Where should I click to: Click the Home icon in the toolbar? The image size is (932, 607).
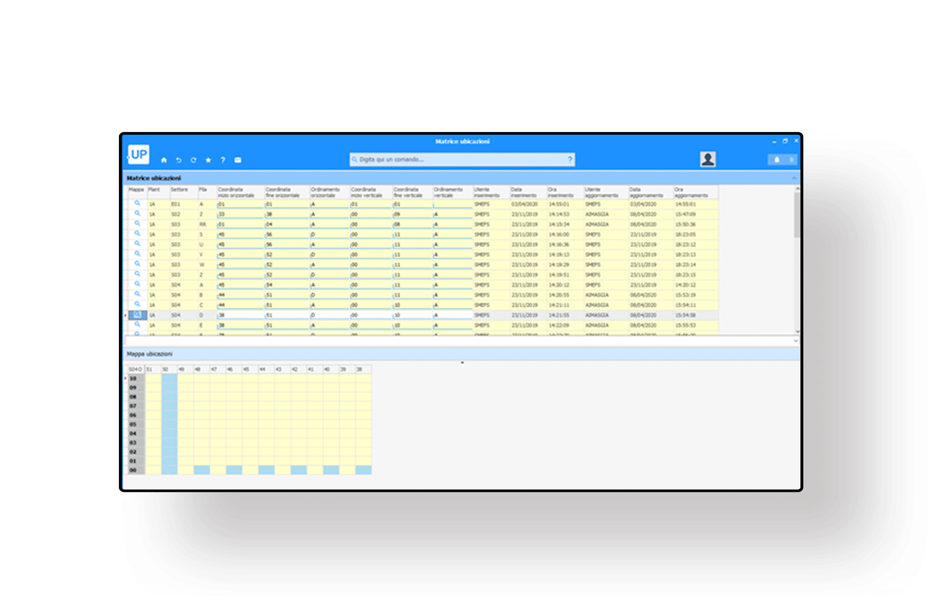pos(164,160)
